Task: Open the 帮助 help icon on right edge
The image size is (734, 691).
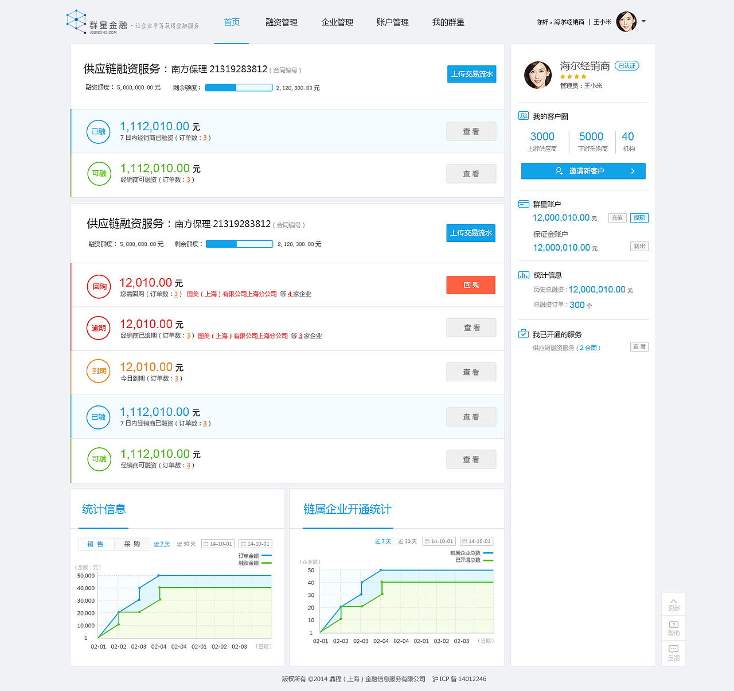Action: (673, 627)
